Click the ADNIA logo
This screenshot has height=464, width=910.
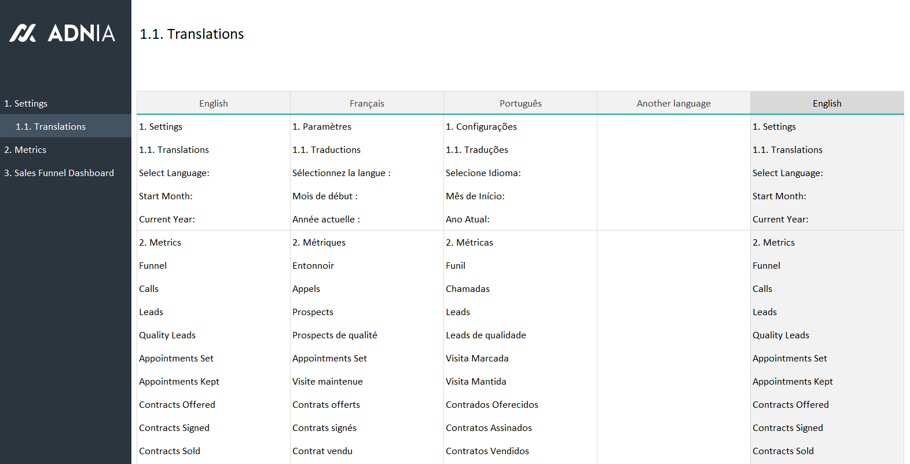63,33
